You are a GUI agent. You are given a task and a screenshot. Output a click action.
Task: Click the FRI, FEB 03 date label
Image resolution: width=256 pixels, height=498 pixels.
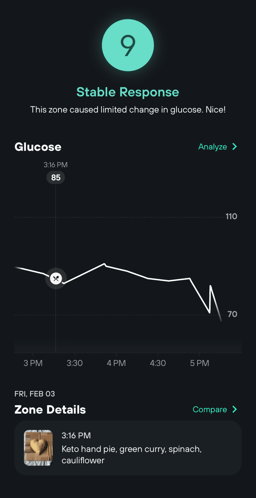tap(35, 394)
